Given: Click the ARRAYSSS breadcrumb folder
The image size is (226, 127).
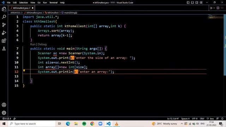Looking at the screenshot, I should point(16,13).
